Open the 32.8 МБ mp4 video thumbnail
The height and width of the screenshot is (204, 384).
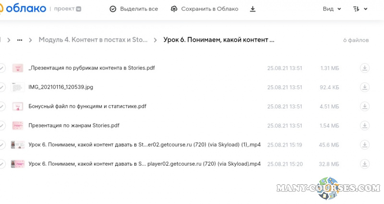(18, 164)
